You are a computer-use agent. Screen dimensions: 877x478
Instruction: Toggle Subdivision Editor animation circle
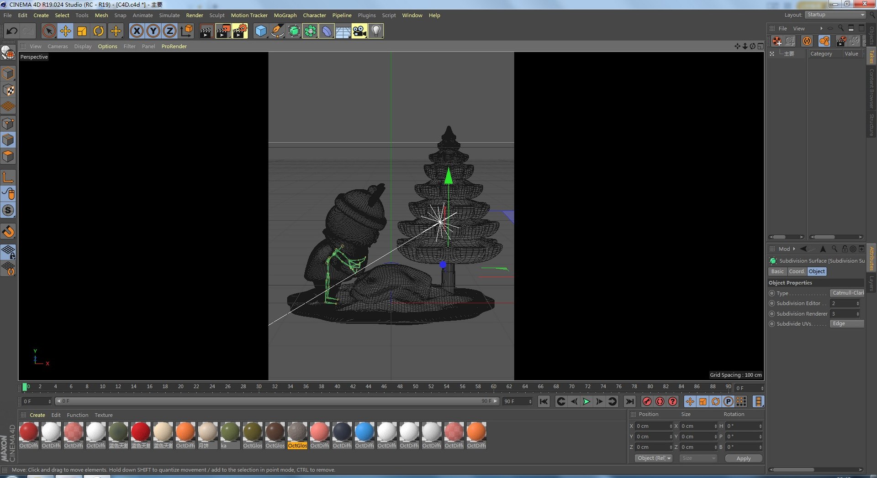772,303
